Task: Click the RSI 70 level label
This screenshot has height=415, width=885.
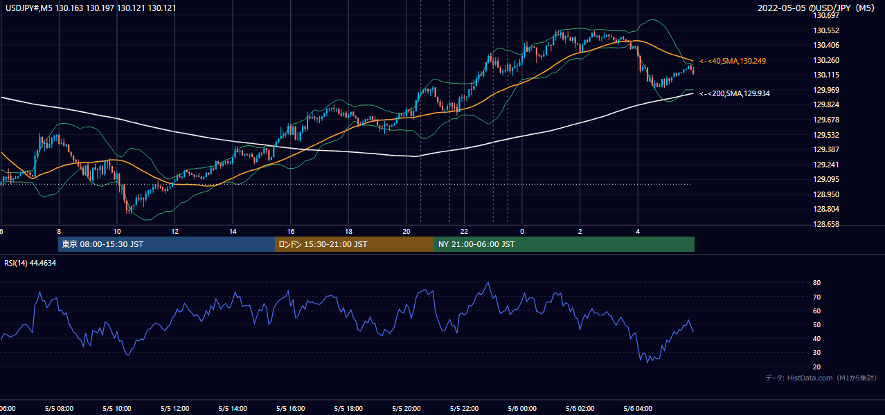Action: coord(816,297)
